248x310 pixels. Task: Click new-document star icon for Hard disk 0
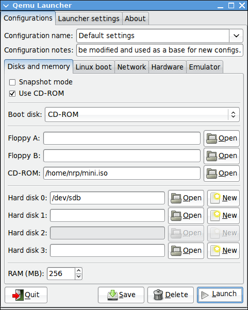(216, 198)
